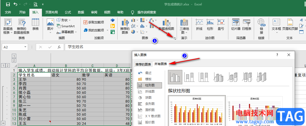Open the undo history dropdown arrow
The height and width of the screenshot is (126, 306).
point(20,4)
